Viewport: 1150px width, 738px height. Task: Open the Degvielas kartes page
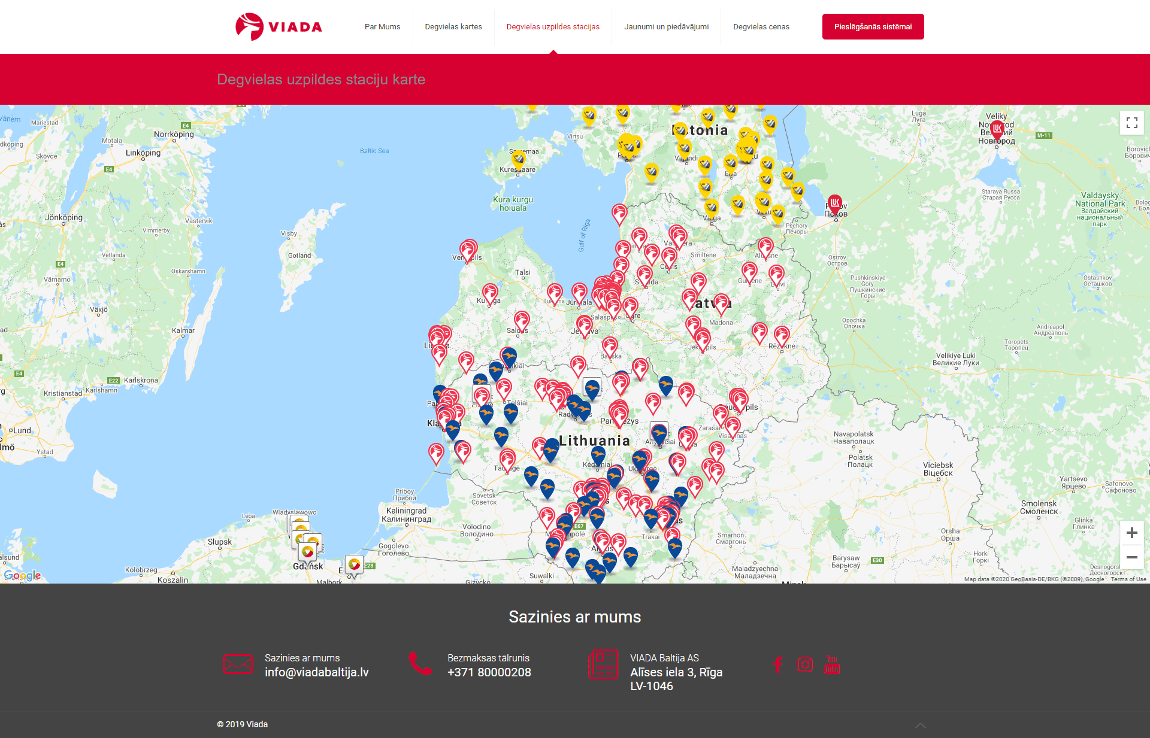[453, 27]
